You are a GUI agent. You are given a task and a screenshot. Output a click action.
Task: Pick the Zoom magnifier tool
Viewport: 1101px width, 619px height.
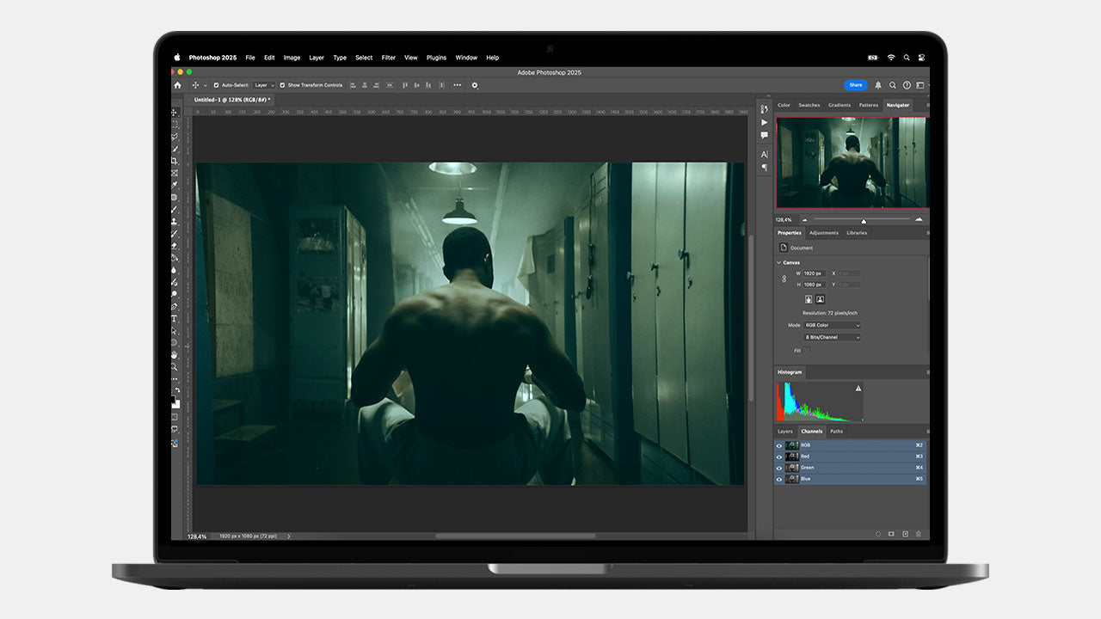(x=175, y=366)
